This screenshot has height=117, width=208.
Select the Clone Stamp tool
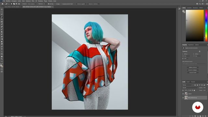click(2, 32)
